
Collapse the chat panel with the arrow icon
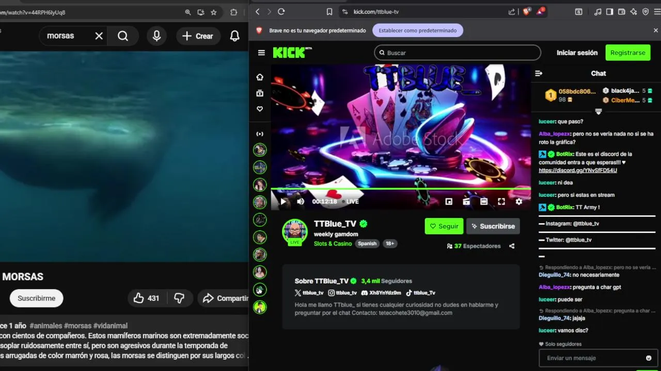[x=539, y=73]
